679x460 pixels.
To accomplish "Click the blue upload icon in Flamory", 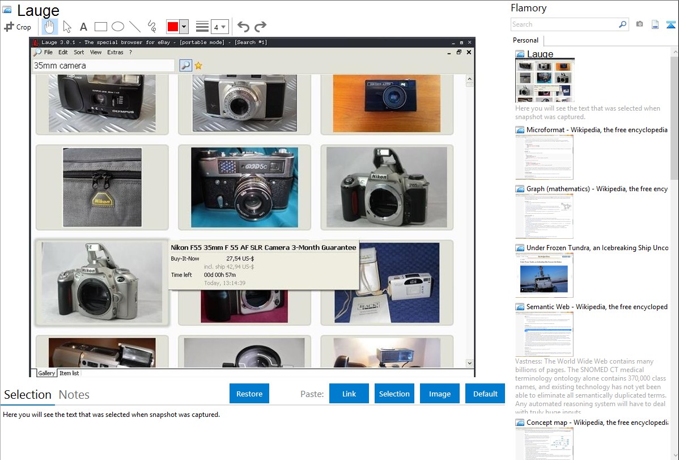I will pos(670,24).
